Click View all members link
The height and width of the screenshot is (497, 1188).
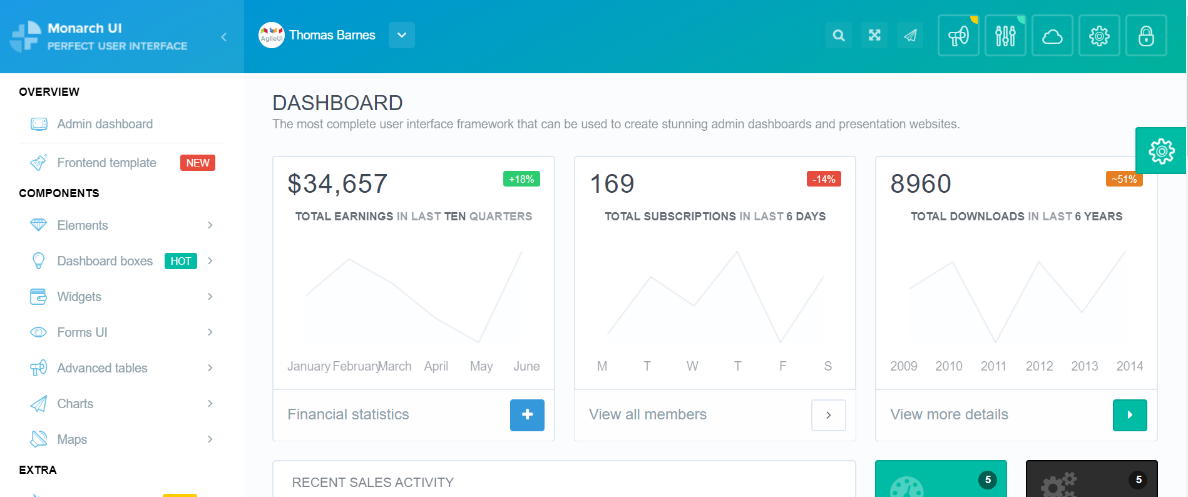pos(648,414)
